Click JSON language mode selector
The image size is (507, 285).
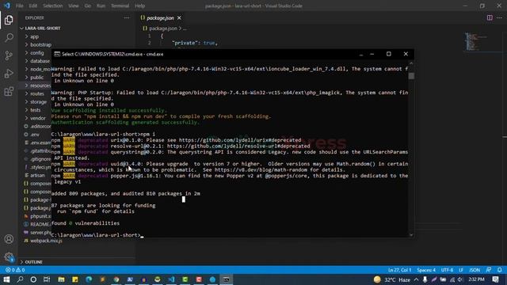pos(475,270)
